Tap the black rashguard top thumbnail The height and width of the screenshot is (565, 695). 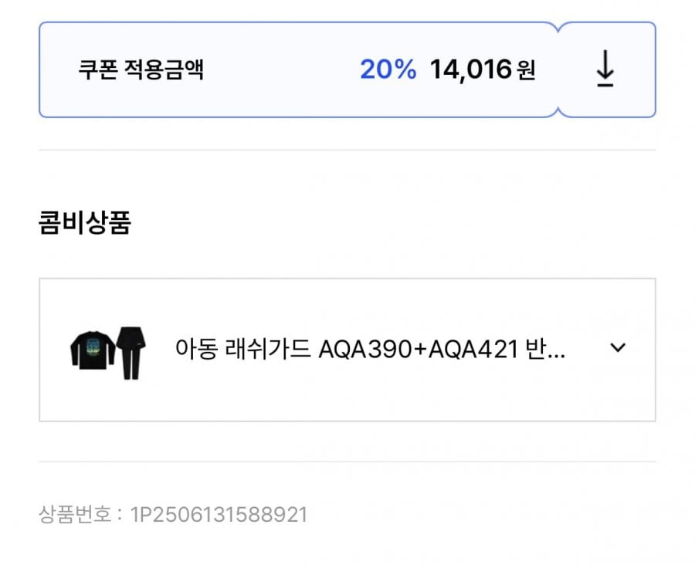92,350
